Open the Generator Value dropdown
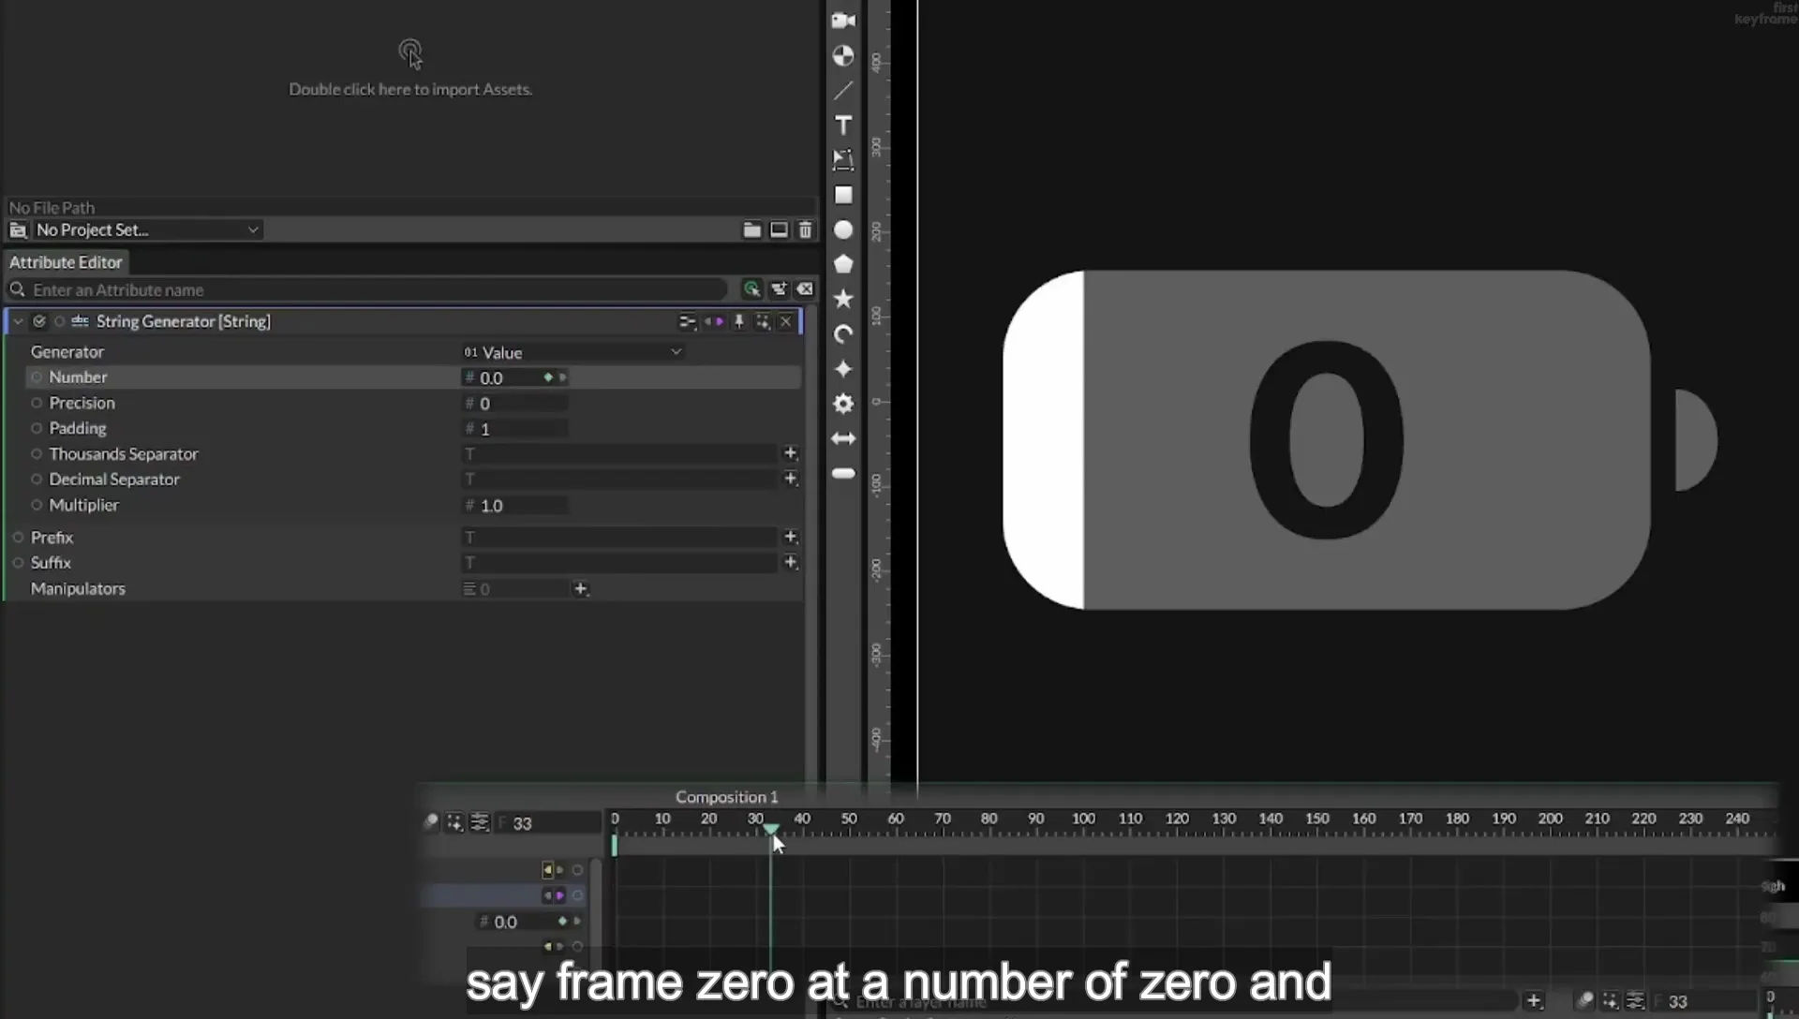Viewport: 1799px width, 1019px height. coord(572,352)
